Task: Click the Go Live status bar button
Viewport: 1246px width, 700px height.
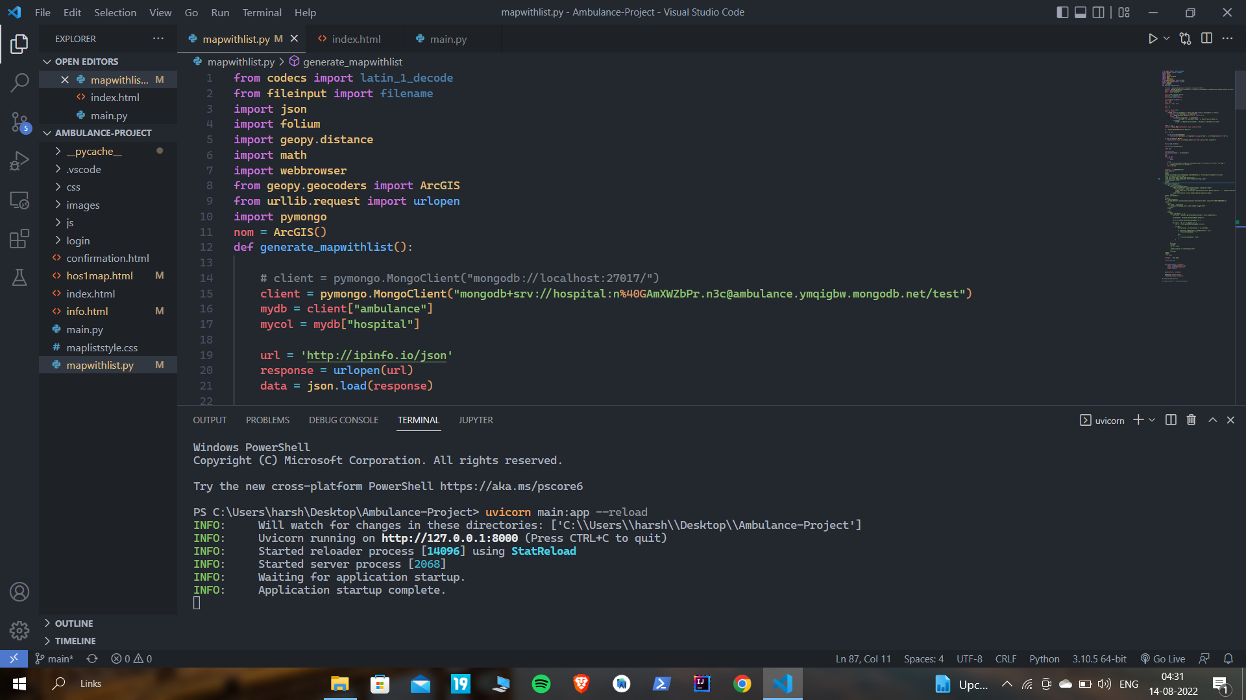Action: click(1163, 659)
